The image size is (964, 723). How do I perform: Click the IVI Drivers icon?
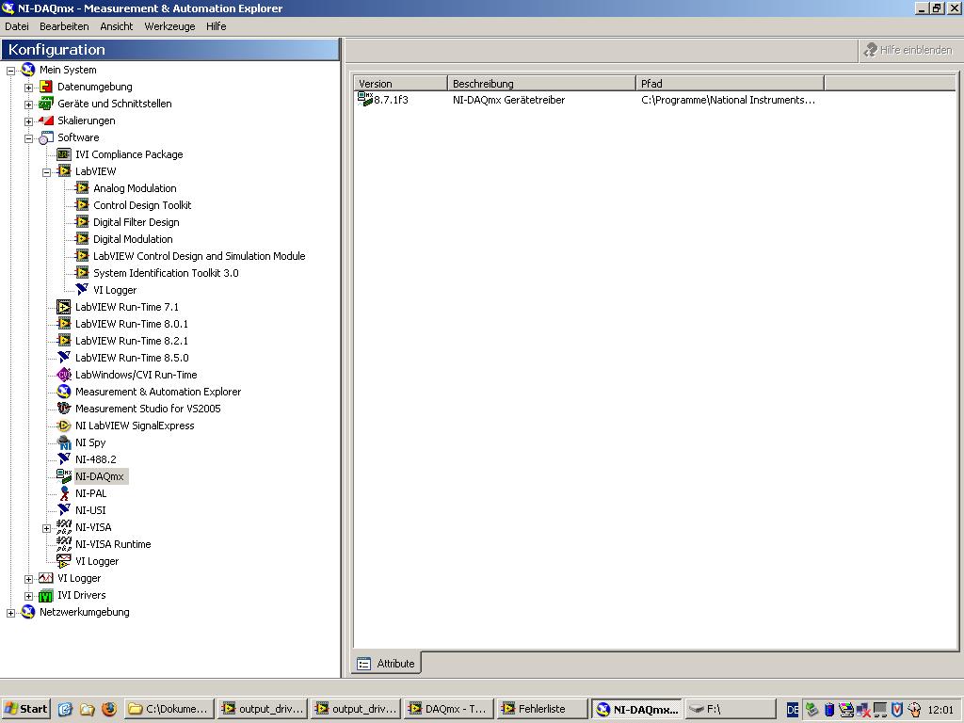pos(46,595)
